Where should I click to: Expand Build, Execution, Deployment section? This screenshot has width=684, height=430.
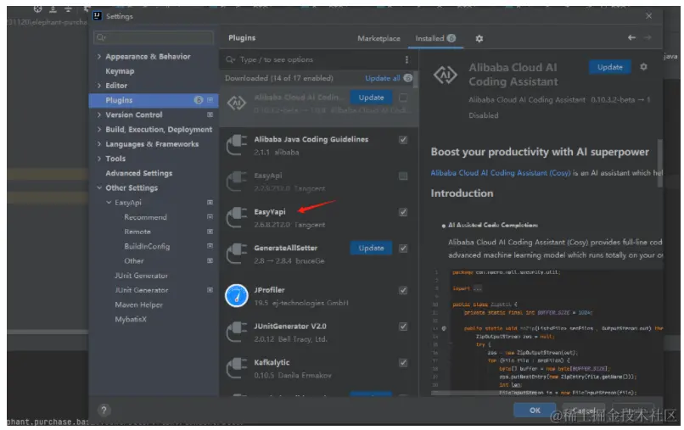(x=99, y=129)
